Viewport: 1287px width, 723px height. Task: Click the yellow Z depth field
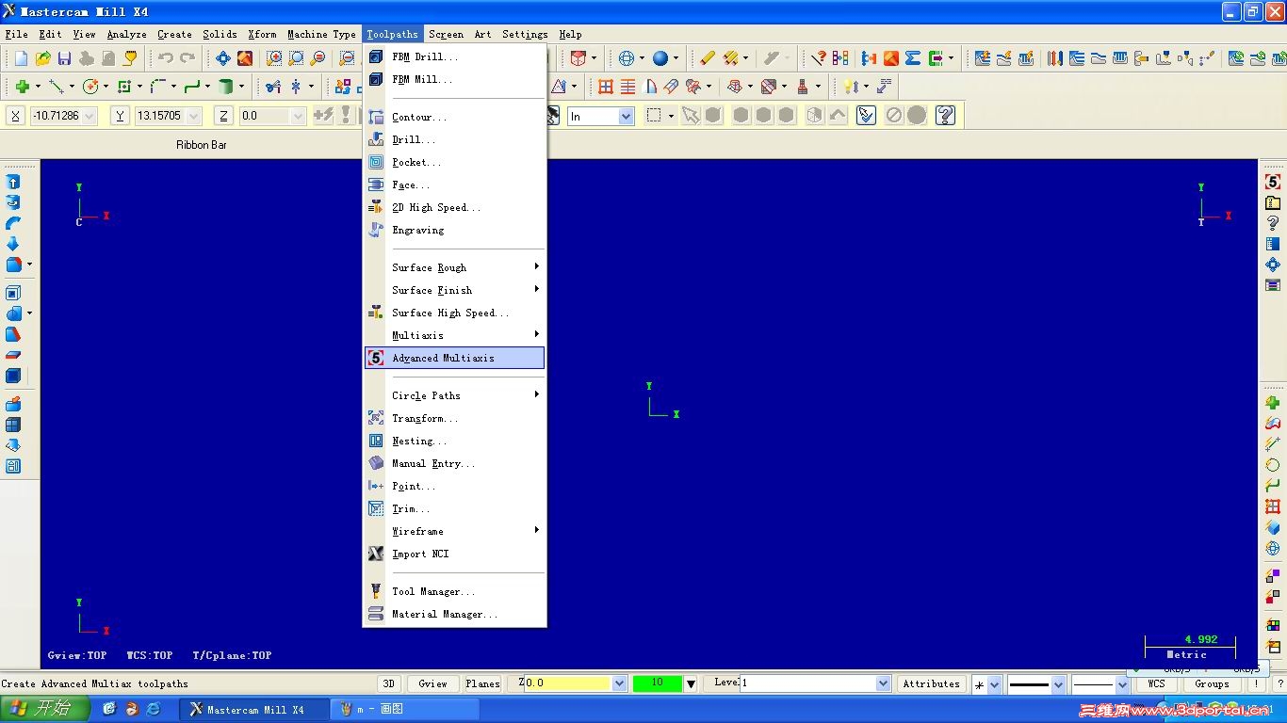pyautogui.click(x=569, y=683)
